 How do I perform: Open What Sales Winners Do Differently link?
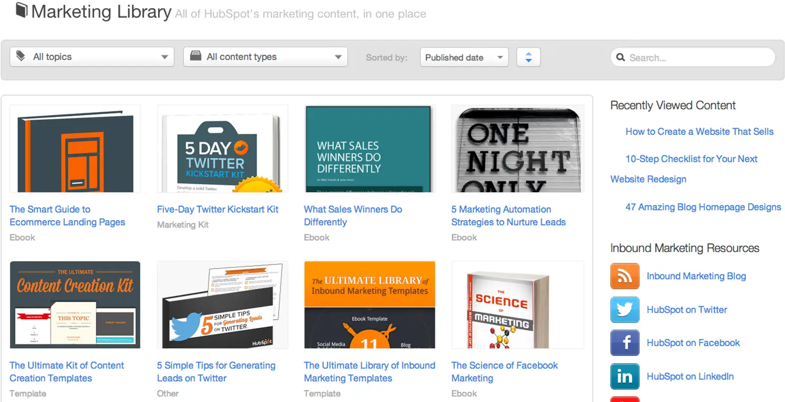(353, 216)
